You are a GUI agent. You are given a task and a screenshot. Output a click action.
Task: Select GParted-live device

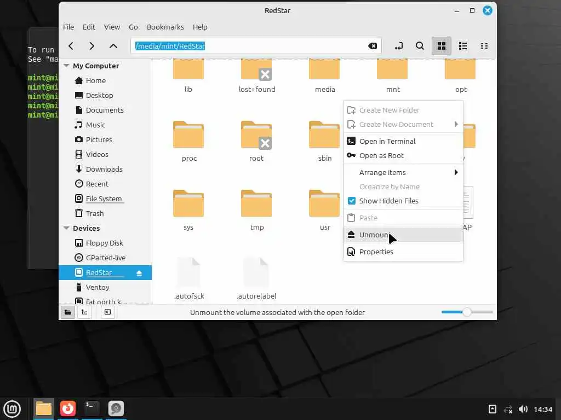tap(105, 258)
